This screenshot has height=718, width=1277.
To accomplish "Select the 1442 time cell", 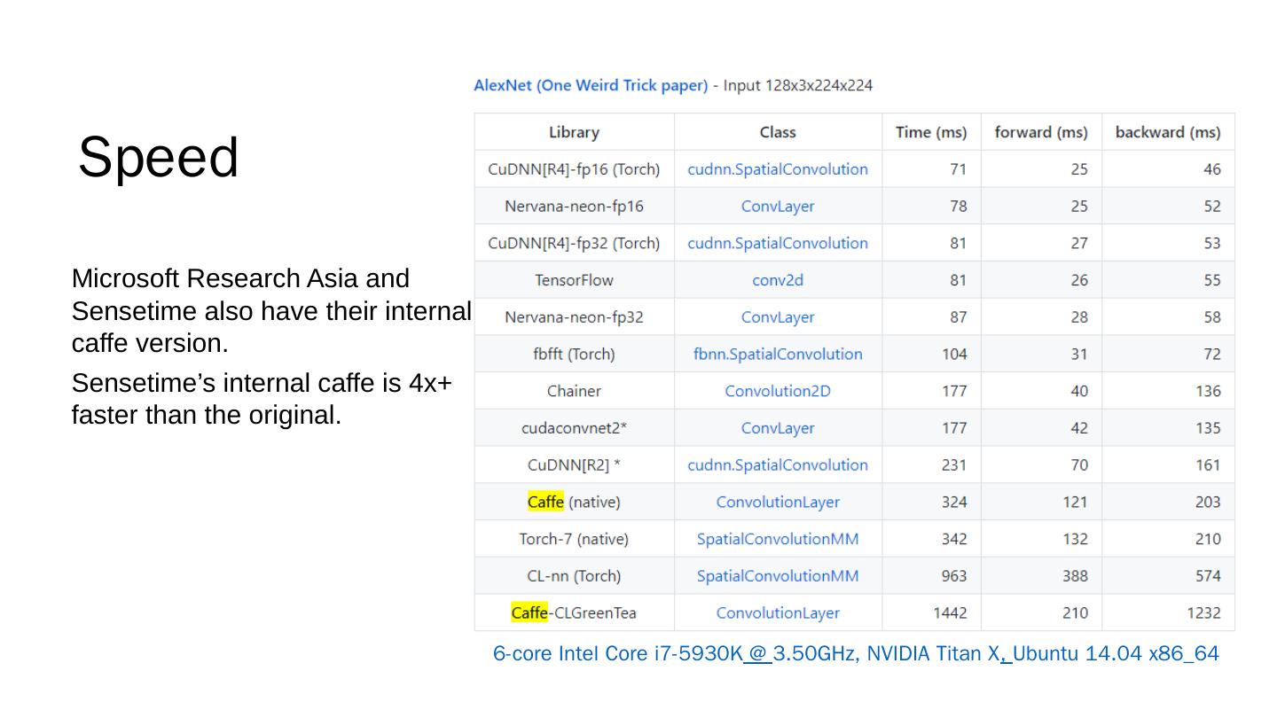I will pyautogui.click(x=949, y=613).
